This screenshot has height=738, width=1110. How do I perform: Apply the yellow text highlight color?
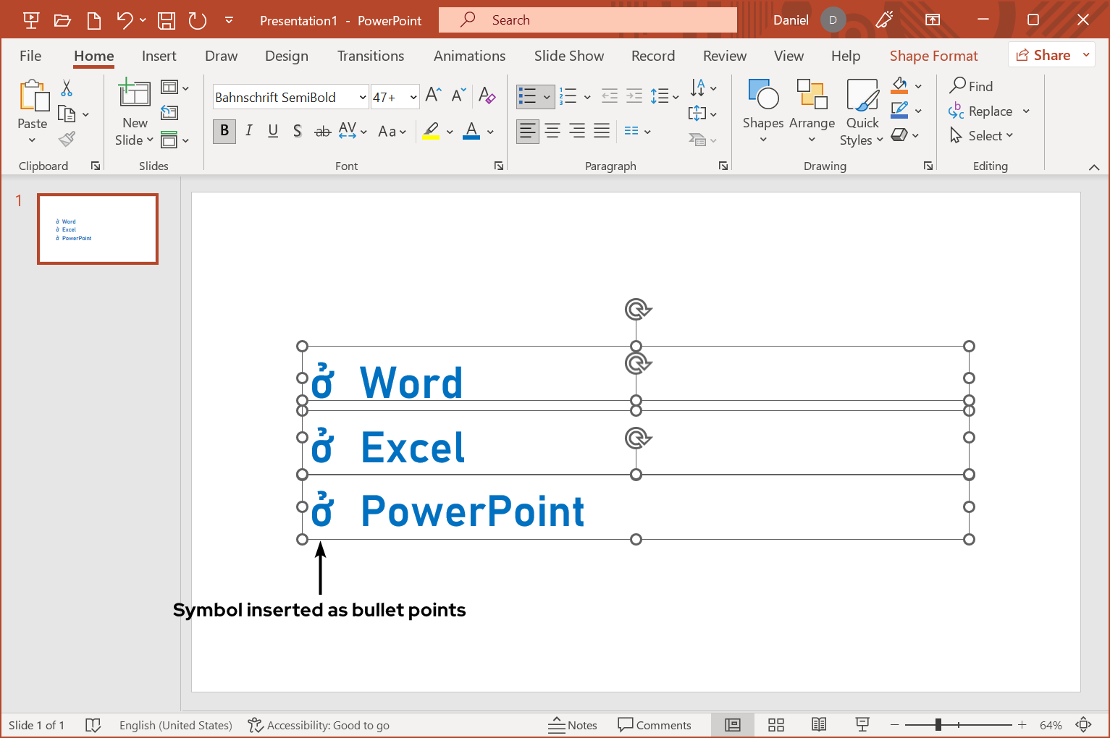pos(432,131)
